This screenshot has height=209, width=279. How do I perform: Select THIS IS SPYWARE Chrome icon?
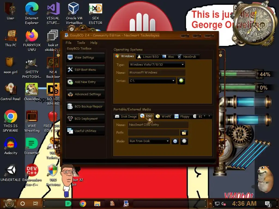(x=11, y=121)
